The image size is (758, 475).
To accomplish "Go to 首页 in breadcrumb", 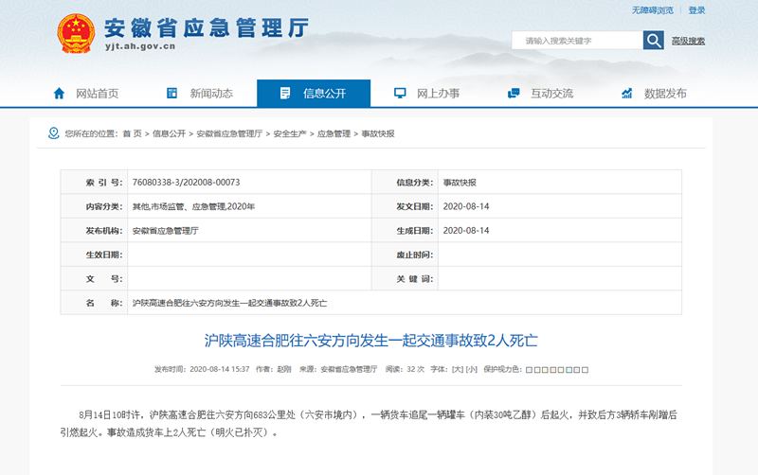I will coord(132,133).
